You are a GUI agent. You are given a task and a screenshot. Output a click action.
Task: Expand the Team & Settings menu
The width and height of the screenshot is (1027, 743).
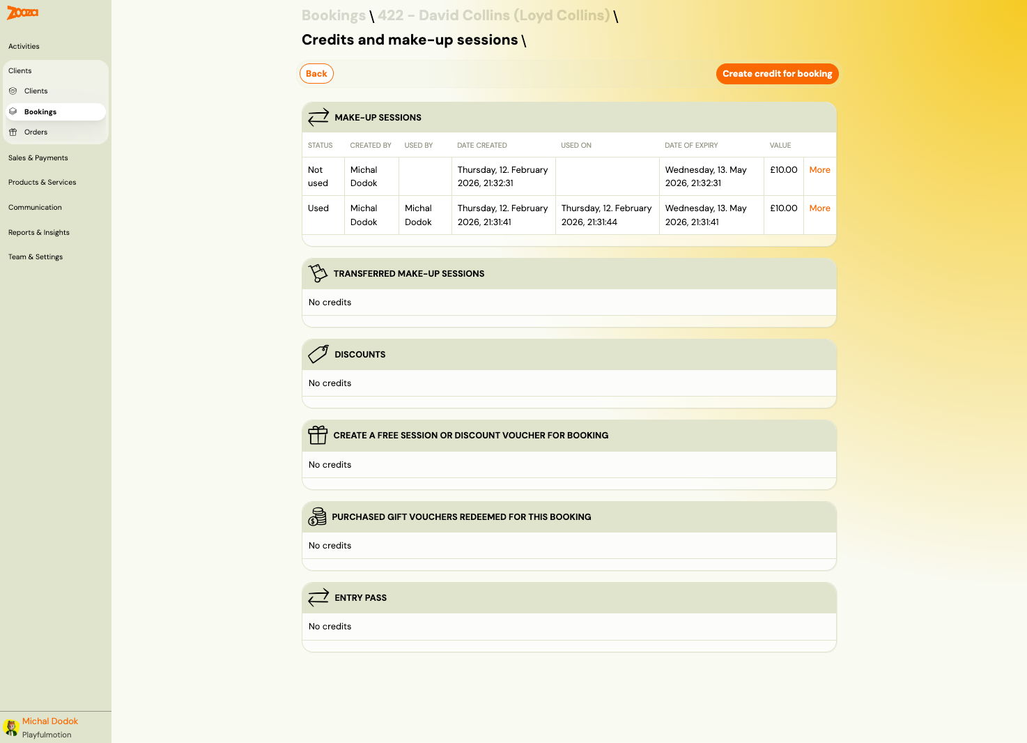pyautogui.click(x=36, y=256)
